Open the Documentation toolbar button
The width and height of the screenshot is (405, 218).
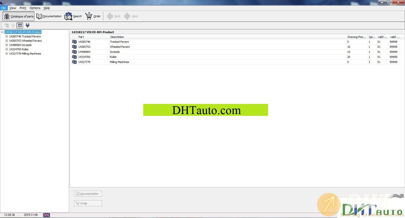point(49,16)
